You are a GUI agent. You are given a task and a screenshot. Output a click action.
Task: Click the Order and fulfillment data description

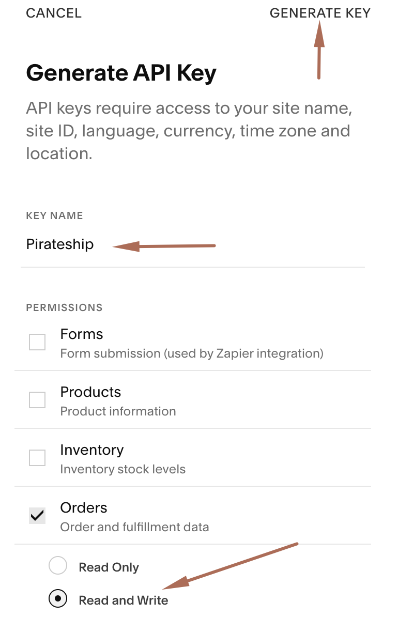134,528
